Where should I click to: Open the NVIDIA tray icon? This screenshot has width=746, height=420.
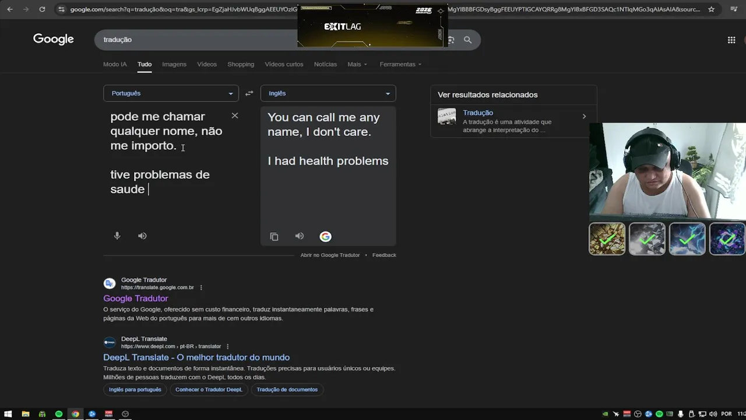pyautogui.click(x=606, y=414)
